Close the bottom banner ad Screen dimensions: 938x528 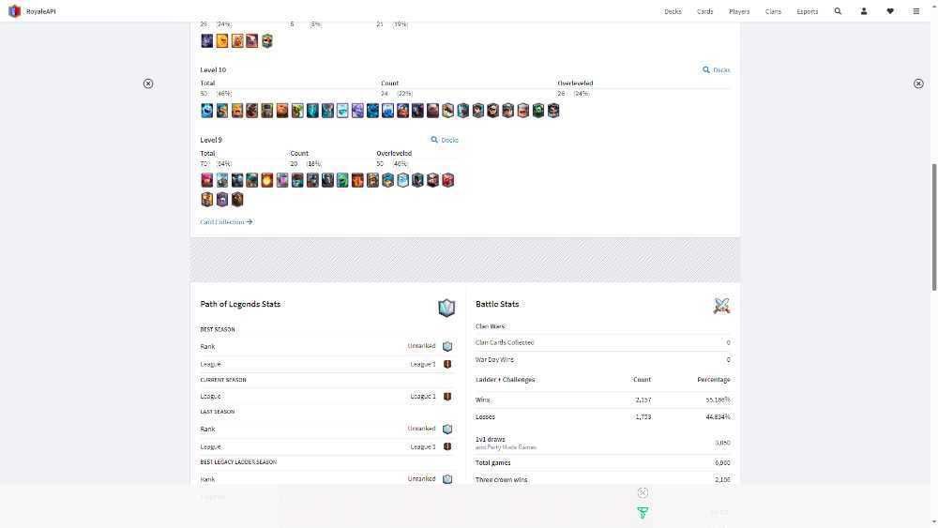click(x=643, y=492)
